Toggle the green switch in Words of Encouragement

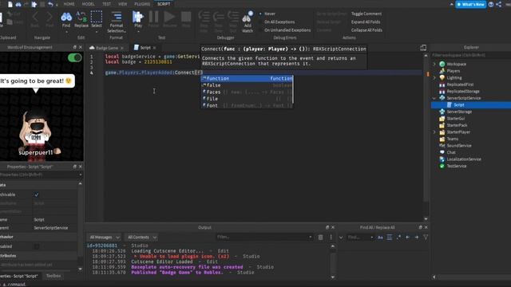coord(74,57)
